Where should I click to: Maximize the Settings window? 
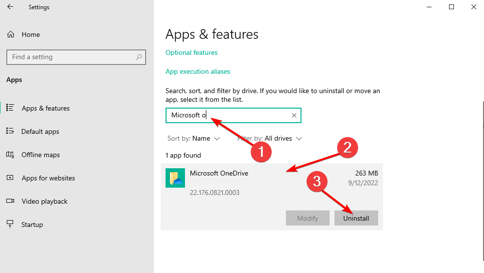tap(451, 7)
